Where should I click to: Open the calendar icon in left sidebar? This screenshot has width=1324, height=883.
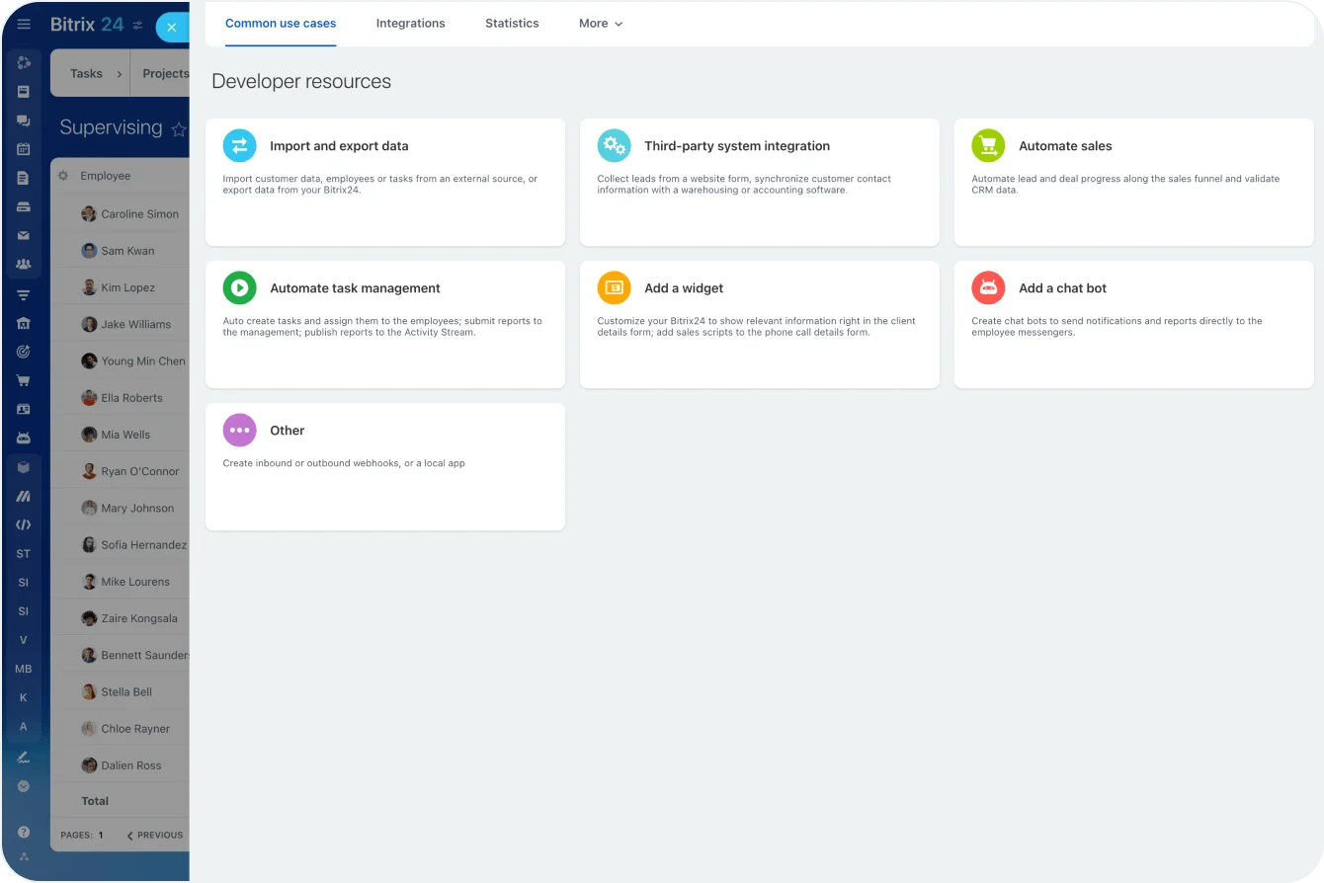(24, 149)
